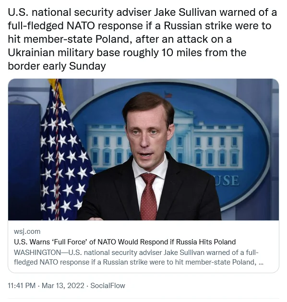Click the description starting with WASHINGTON
Screen dimensions: 287x302
pyautogui.click(x=139, y=257)
